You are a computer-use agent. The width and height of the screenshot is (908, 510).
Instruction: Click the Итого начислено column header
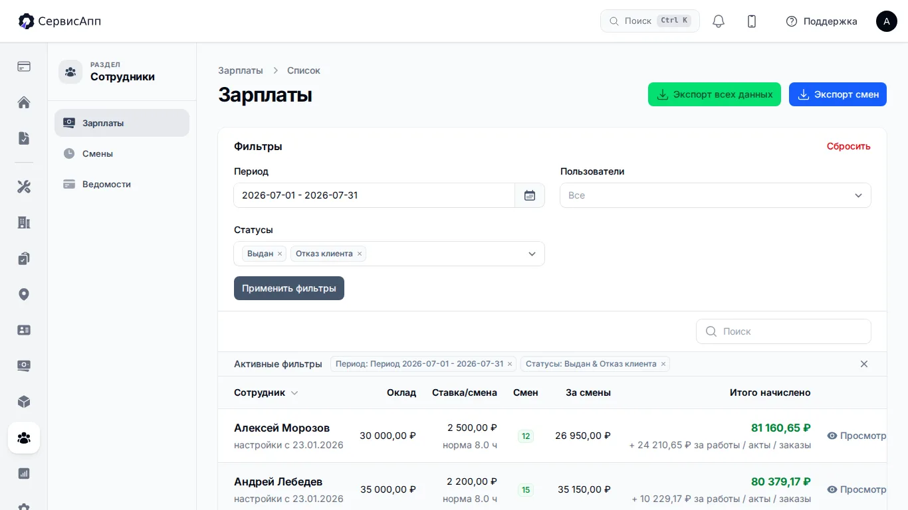[x=770, y=392]
